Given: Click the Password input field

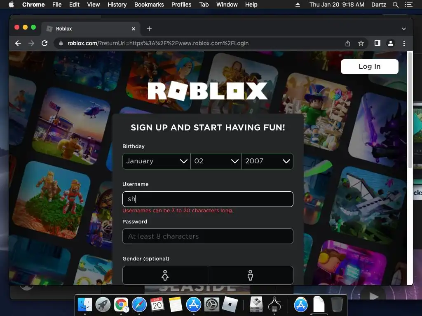Looking at the screenshot, I should (208, 236).
